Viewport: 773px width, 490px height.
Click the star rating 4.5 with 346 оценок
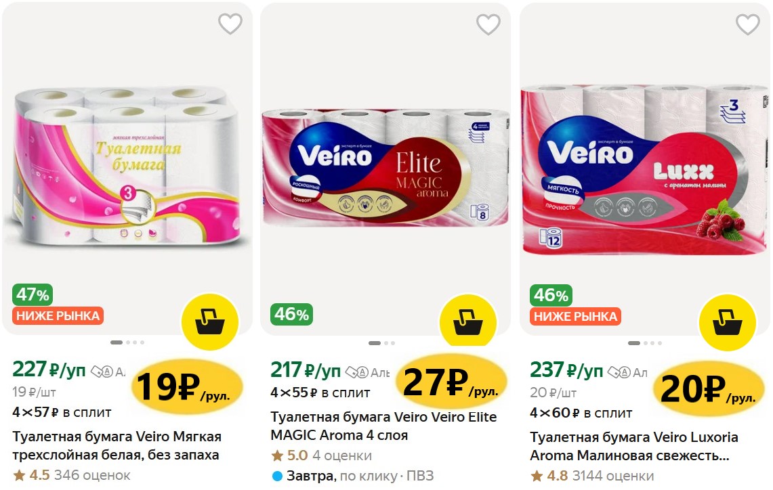tap(72, 475)
